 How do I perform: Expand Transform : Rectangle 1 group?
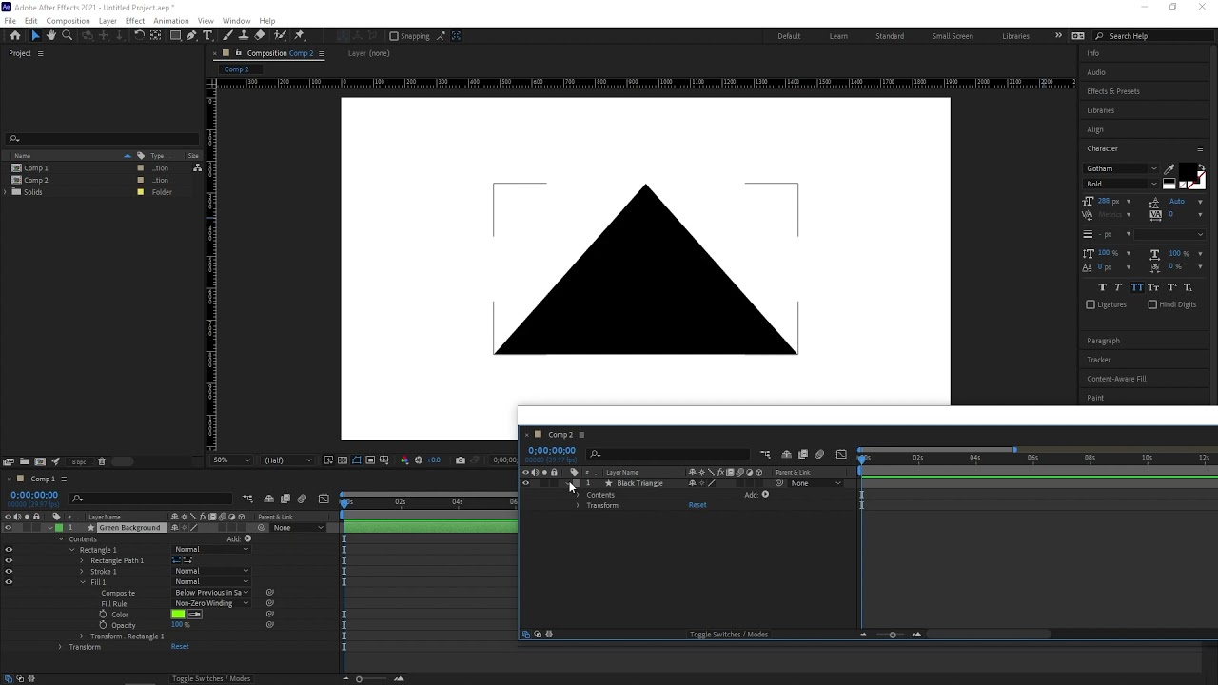82,636
